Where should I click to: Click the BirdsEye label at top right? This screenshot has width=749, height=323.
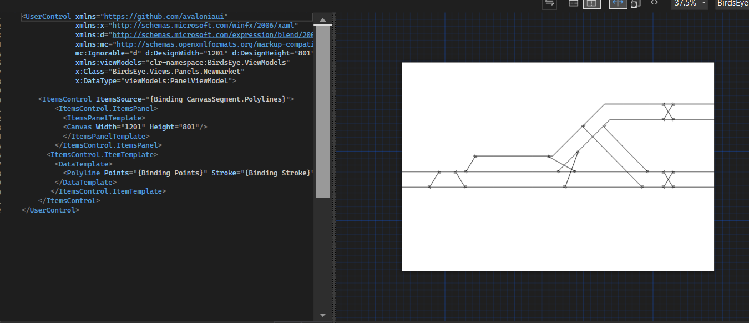coord(732,4)
